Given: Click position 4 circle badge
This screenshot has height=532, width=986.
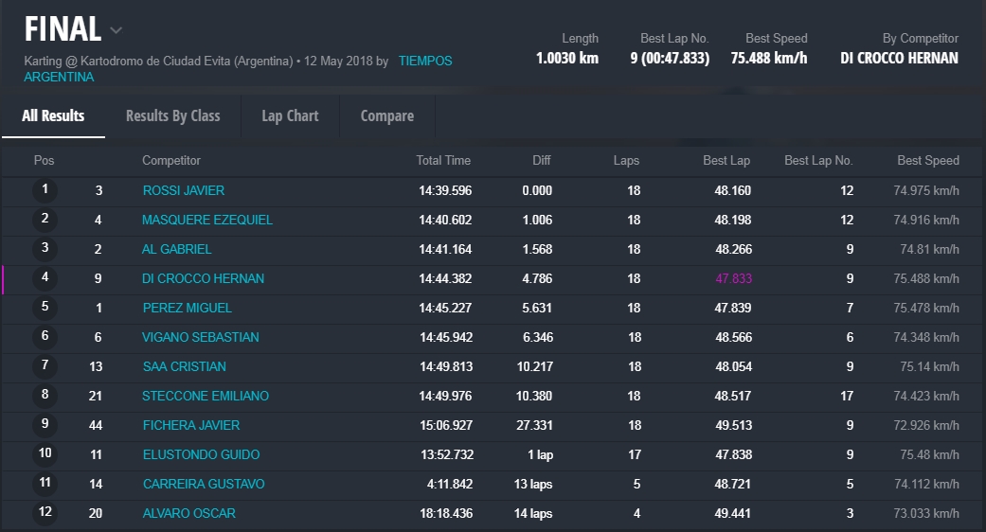Looking at the screenshot, I should (x=45, y=278).
